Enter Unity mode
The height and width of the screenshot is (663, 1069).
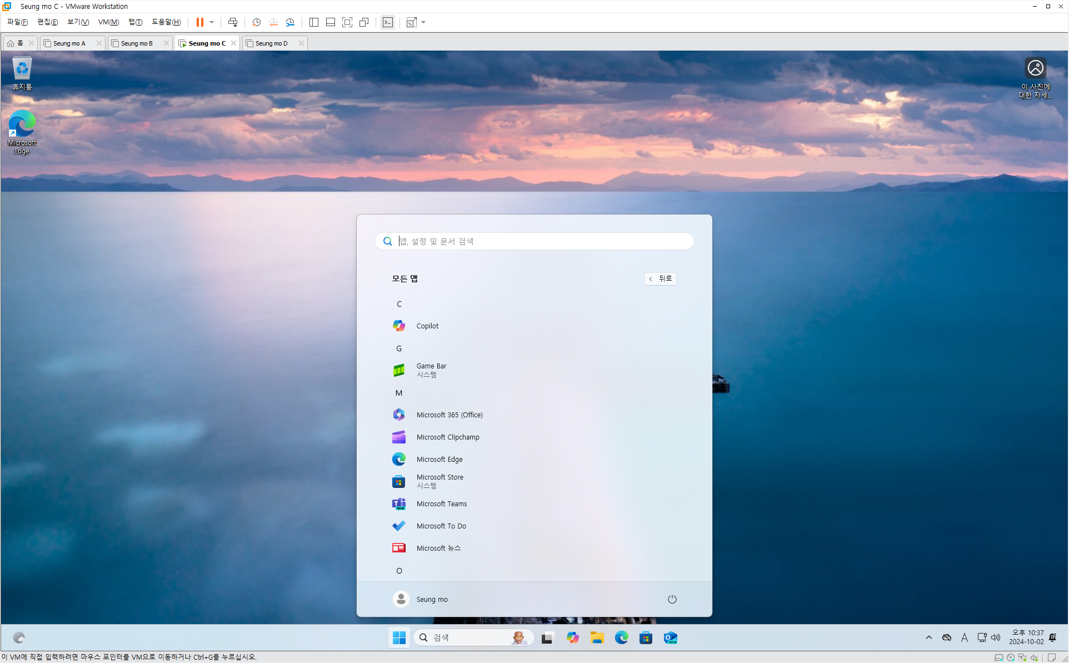tap(364, 22)
